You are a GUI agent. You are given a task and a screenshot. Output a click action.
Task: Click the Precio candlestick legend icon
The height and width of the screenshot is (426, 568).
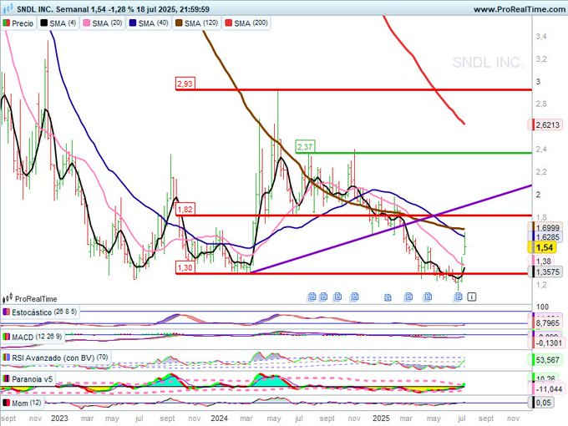click(6, 23)
